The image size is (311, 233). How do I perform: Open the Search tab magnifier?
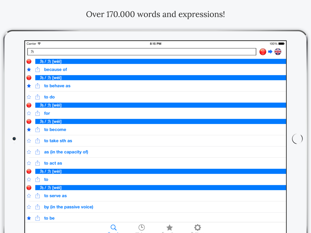coord(114,227)
